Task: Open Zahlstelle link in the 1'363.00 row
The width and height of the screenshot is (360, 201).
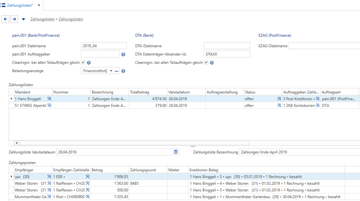Action: point(87,183)
